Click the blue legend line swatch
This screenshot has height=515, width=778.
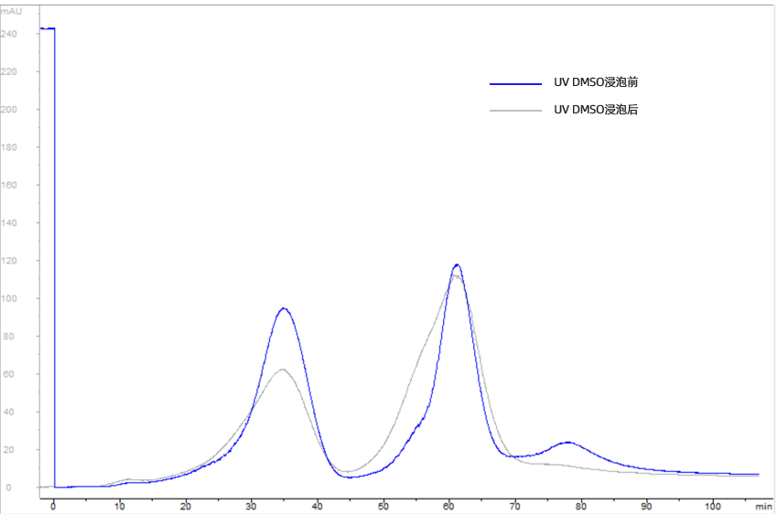pyautogui.click(x=515, y=83)
